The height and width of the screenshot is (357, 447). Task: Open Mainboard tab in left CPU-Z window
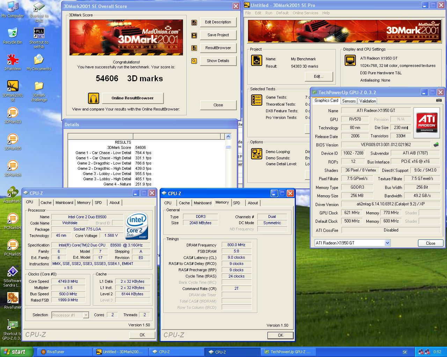pyautogui.click(x=65, y=203)
